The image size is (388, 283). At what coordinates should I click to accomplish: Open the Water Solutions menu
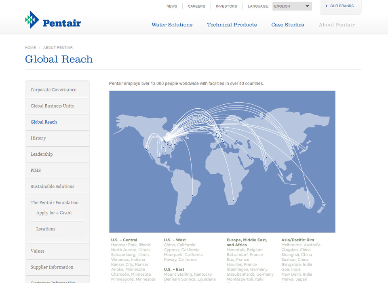click(172, 25)
